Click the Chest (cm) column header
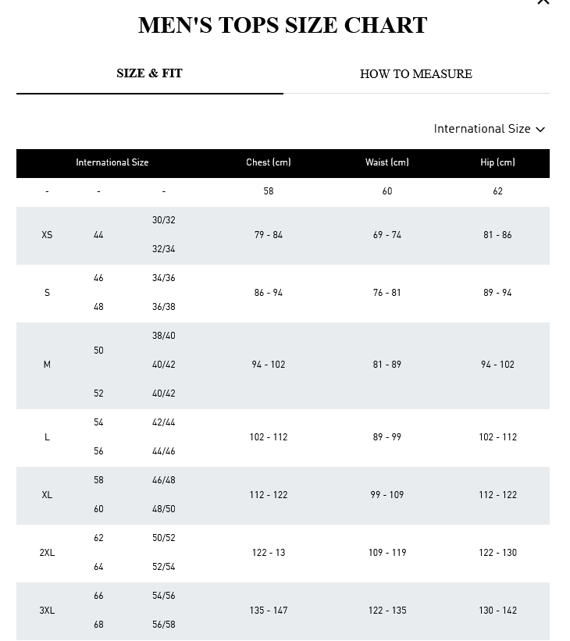 pyautogui.click(x=268, y=163)
